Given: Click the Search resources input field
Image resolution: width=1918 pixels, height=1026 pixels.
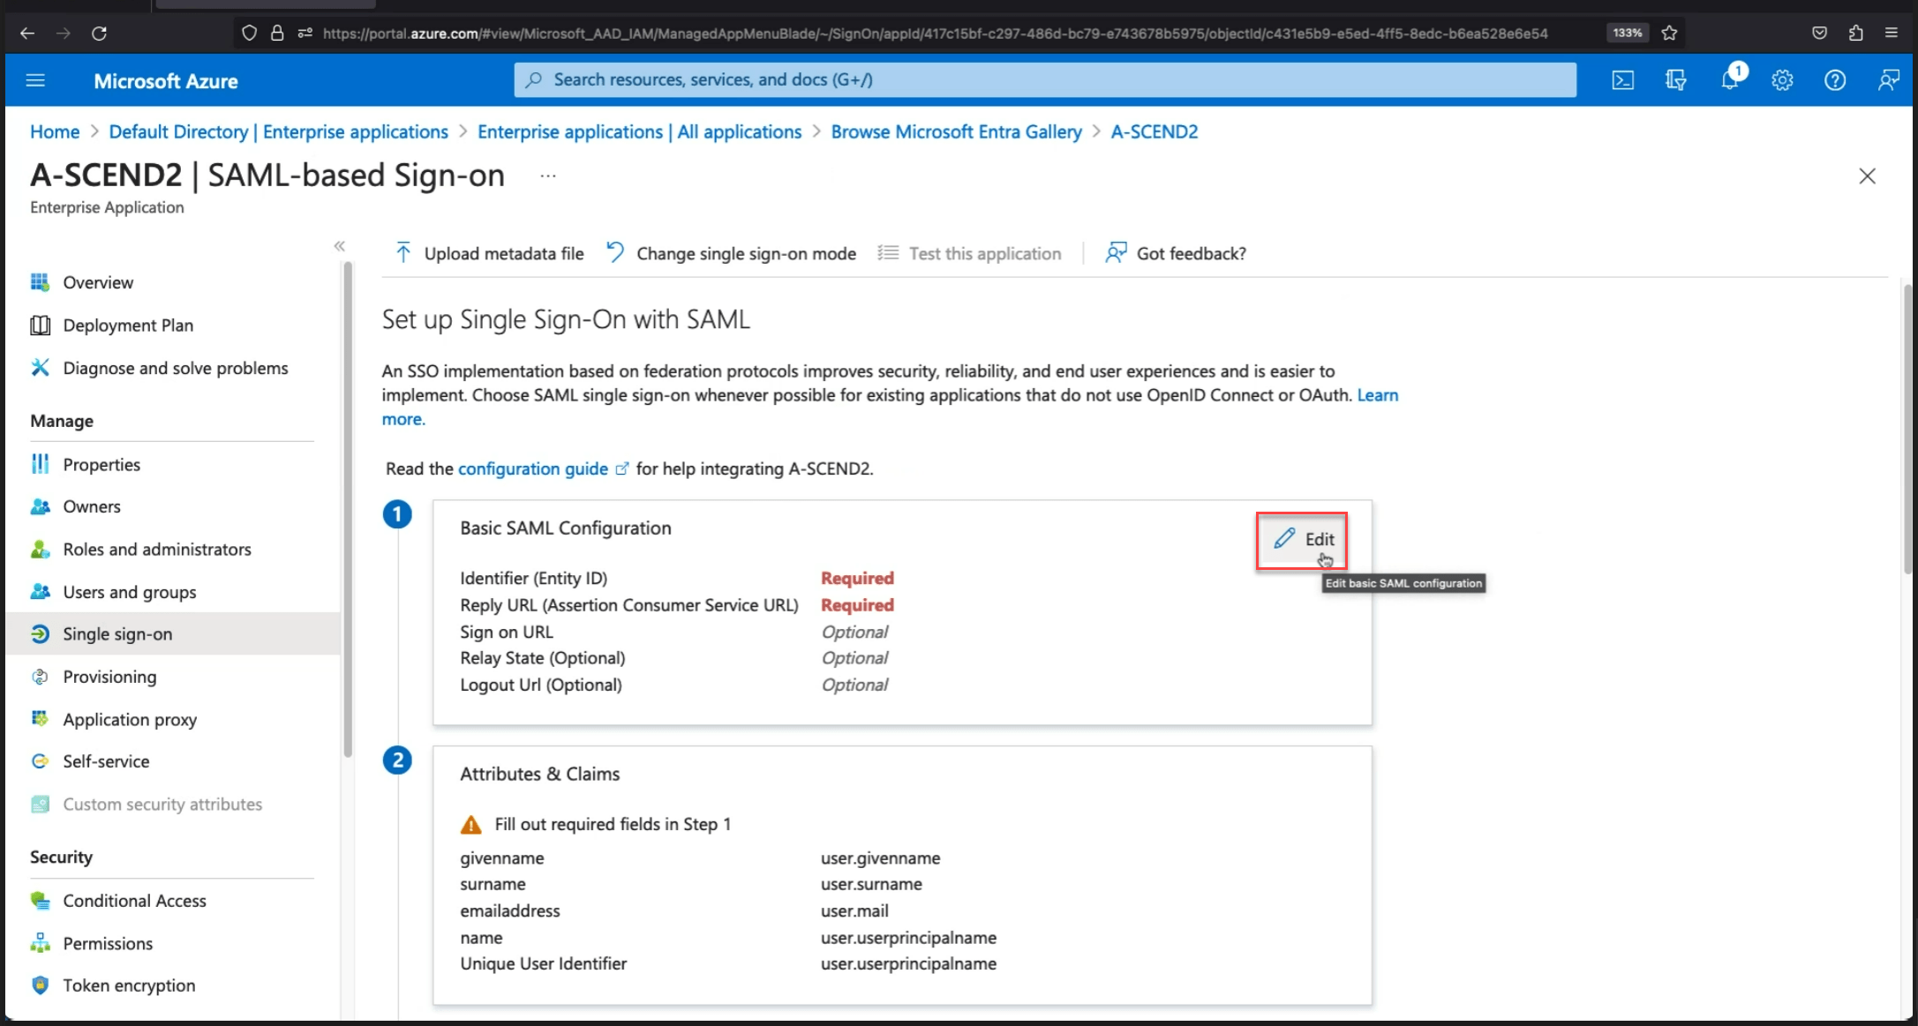Looking at the screenshot, I should pyautogui.click(x=1045, y=79).
